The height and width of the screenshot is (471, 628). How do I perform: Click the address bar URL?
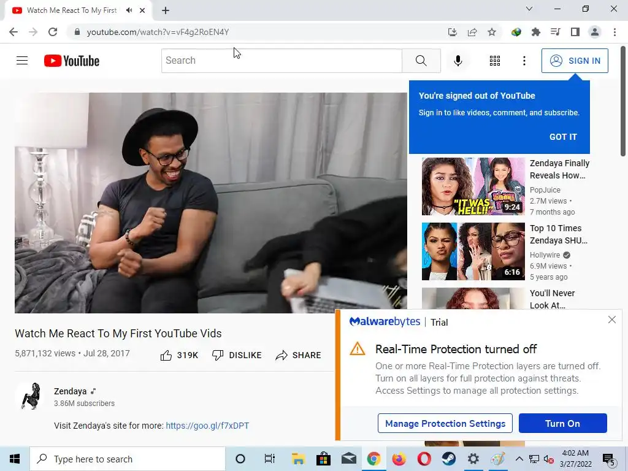tap(158, 32)
